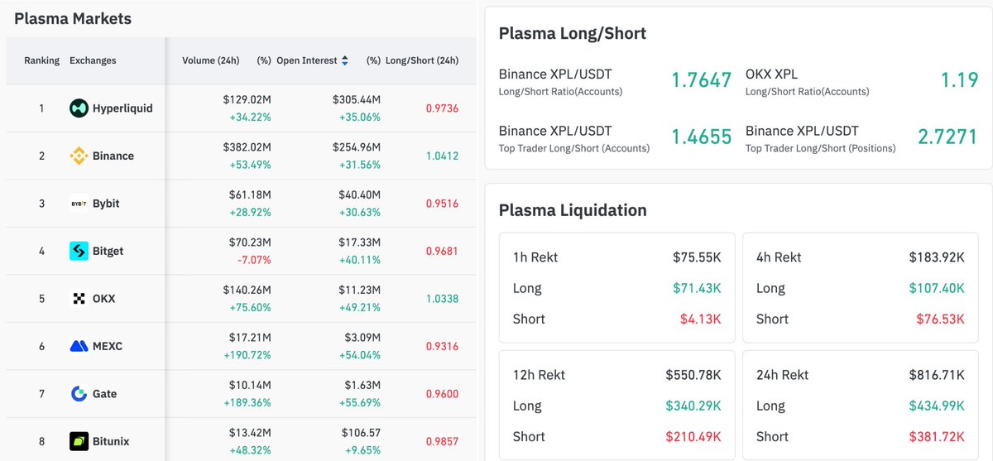Click the Plasma Liquidation heading

[573, 209]
